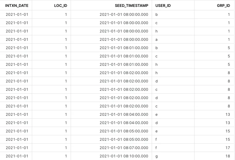Screen dimensions: 235x160
Task: Select the first row's USER_ID cell 'b'
Action: coord(156,14)
